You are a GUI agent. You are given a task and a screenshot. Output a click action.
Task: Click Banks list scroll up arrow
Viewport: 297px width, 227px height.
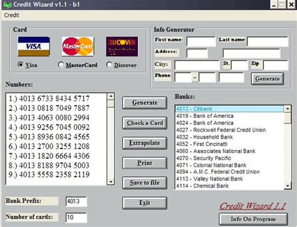(x=288, y=108)
